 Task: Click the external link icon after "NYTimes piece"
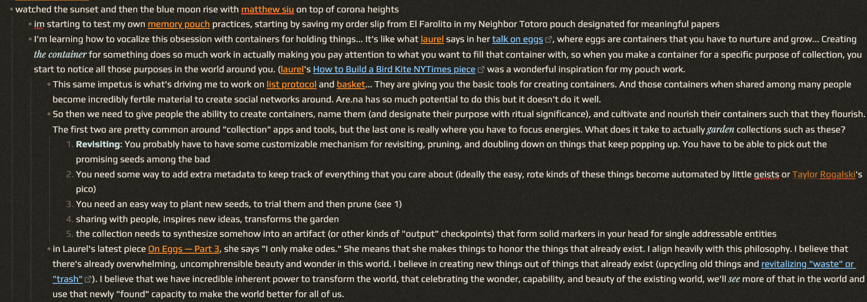tap(481, 70)
